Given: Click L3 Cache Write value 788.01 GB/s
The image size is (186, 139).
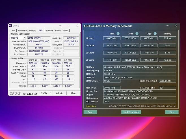Looking at the screenshot, I should pos(130,60).
